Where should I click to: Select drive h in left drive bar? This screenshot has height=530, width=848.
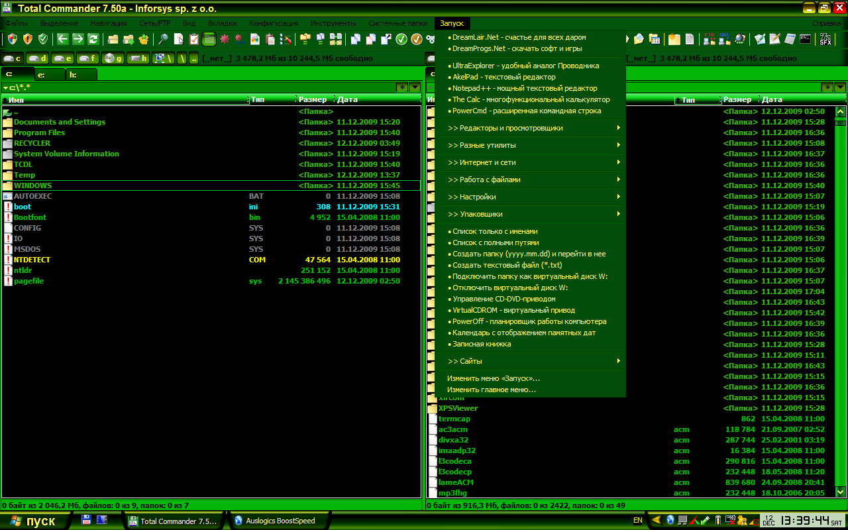point(138,58)
